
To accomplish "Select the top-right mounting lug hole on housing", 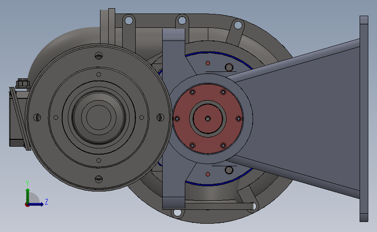I will tap(238, 25).
